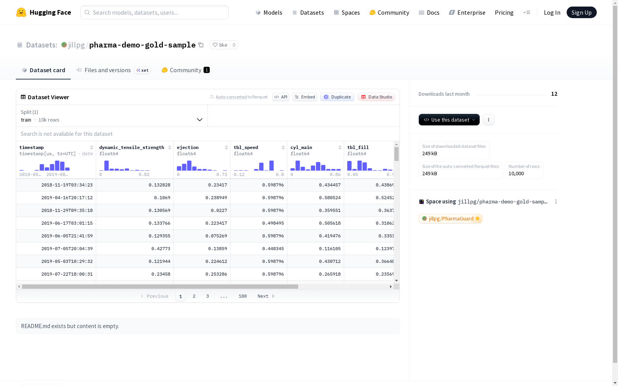The image size is (618, 386).
Task: Click the Datasets breadcrumb database icon
Action: coord(20,45)
